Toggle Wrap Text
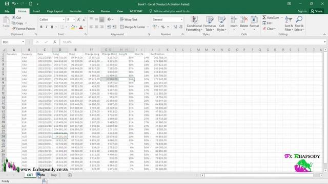This screenshot has width=328, height=184. [x=129, y=19]
